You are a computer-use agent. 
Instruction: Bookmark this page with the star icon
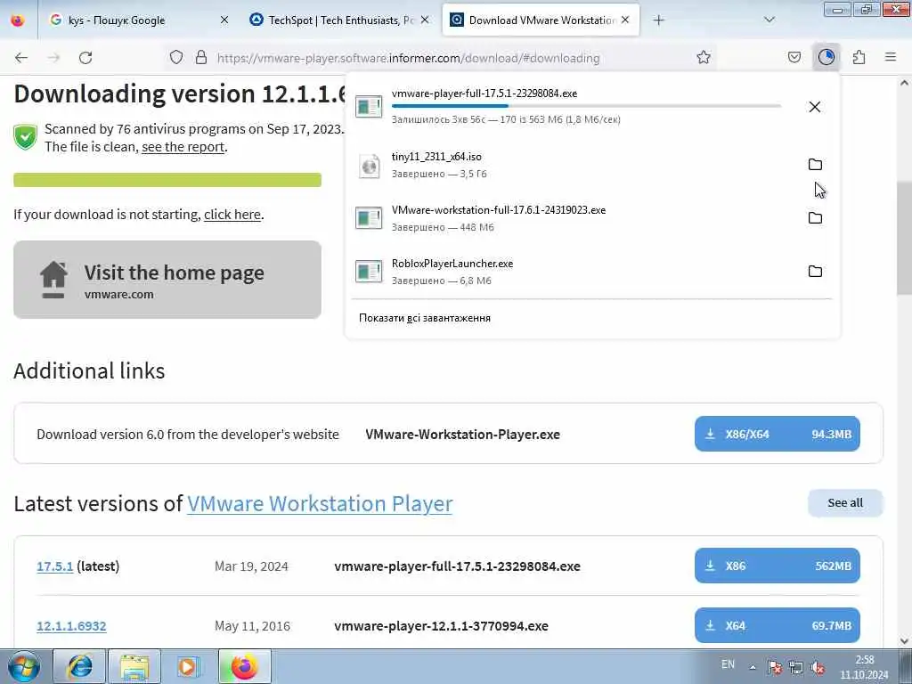tap(704, 57)
